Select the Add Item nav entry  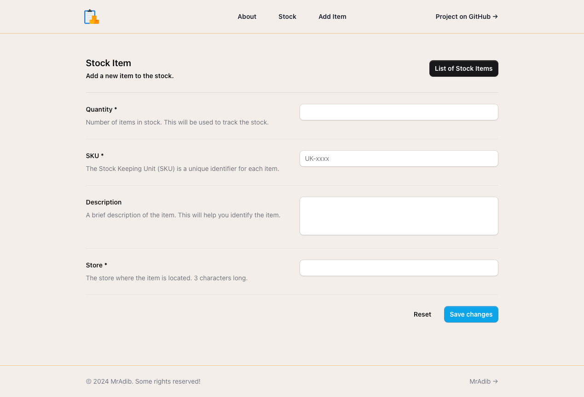coord(332,17)
